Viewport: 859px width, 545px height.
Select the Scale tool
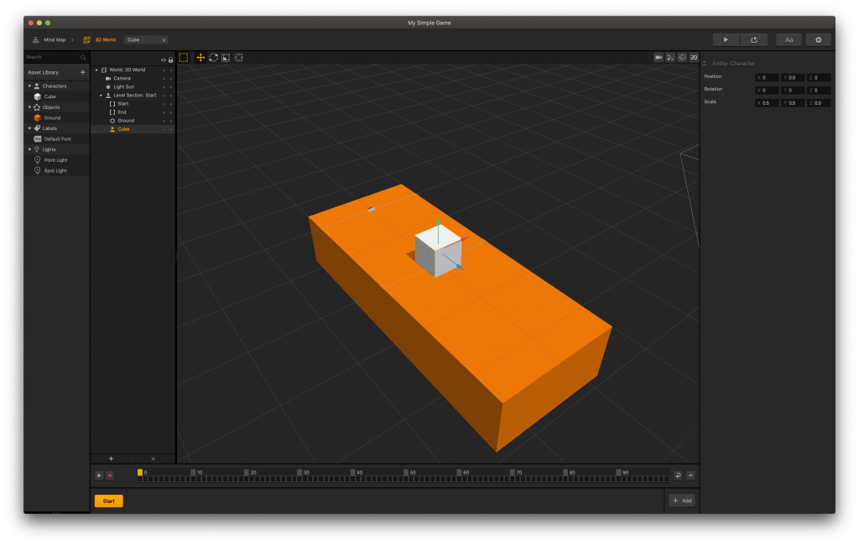(x=226, y=58)
